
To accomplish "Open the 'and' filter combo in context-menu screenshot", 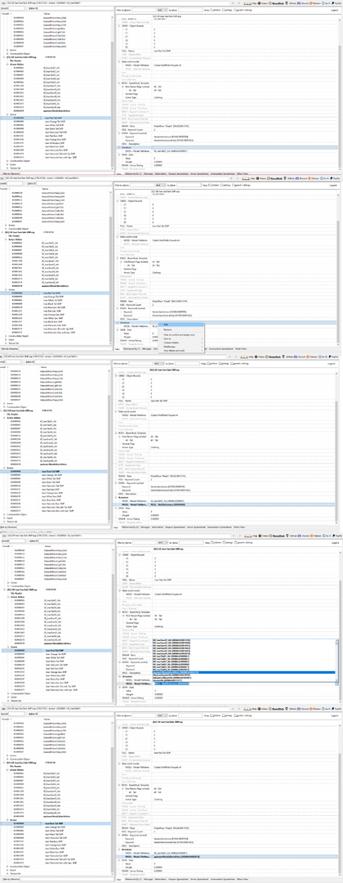I will click(161, 186).
